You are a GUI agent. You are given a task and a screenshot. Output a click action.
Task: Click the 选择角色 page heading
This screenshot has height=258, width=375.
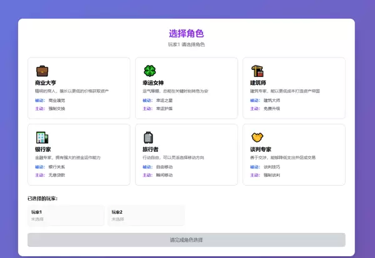pyautogui.click(x=186, y=34)
